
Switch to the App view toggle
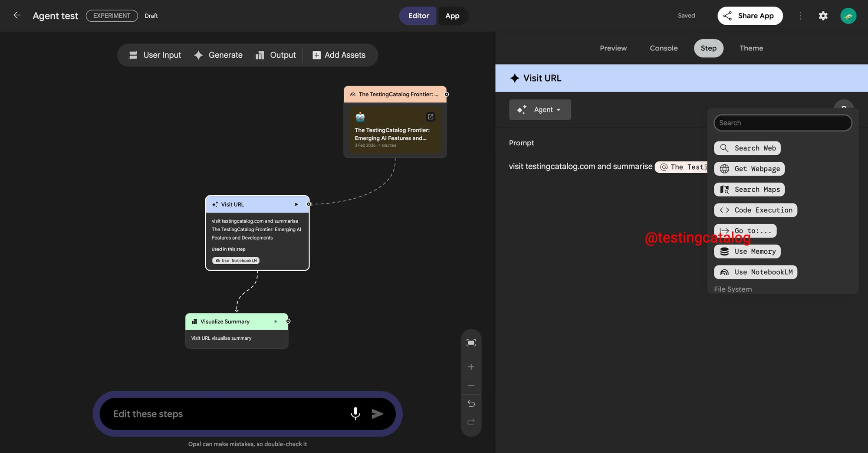(x=452, y=16)
